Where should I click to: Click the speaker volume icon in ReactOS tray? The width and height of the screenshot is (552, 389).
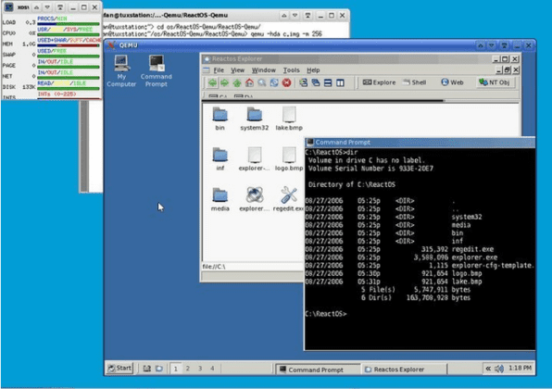click(499, 369)
